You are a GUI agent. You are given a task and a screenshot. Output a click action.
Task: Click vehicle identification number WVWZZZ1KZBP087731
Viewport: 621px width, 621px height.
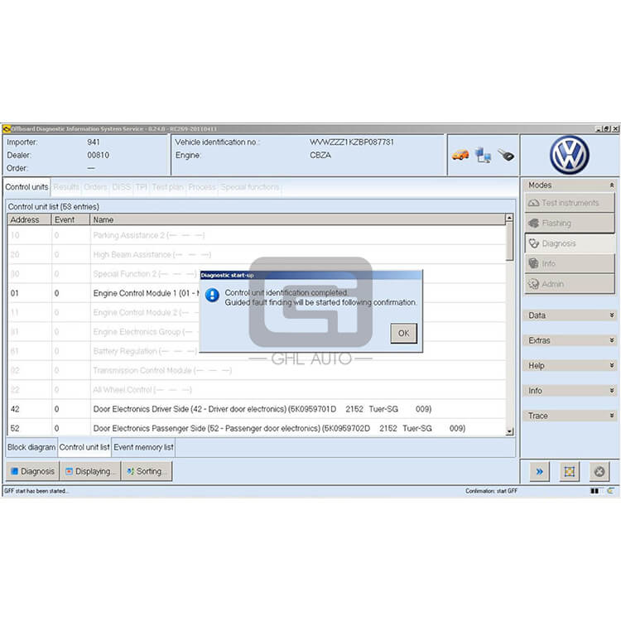(x=352, y=142)
